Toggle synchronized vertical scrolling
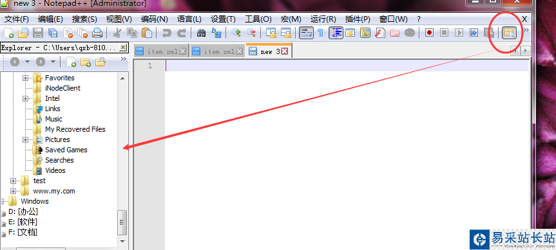 271,33
